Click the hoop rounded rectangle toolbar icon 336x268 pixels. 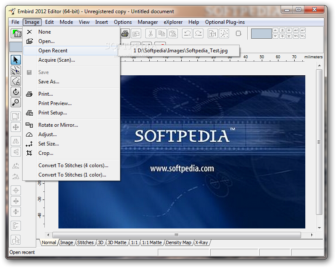pyautogui.click(x=238, y=34)
